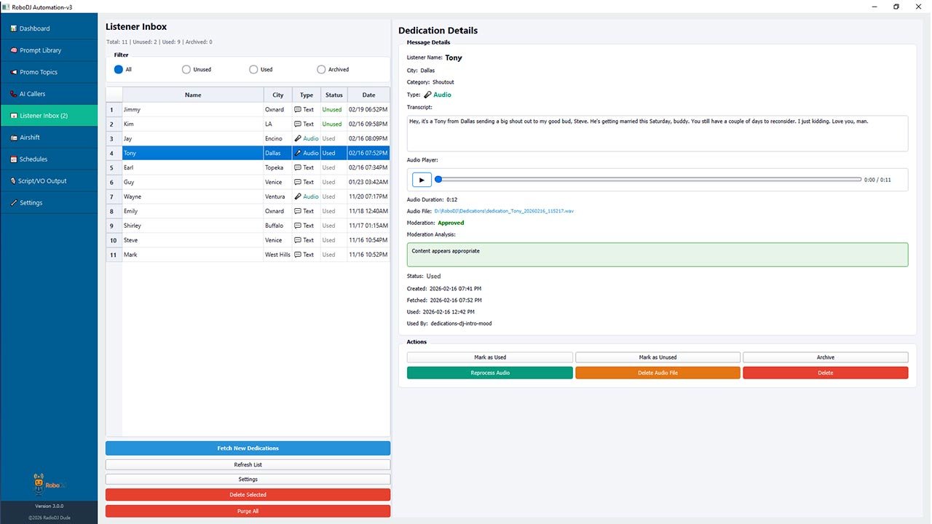Select the Unused filter radio button
Screen dimensions: 932x524
click(186, 70)
